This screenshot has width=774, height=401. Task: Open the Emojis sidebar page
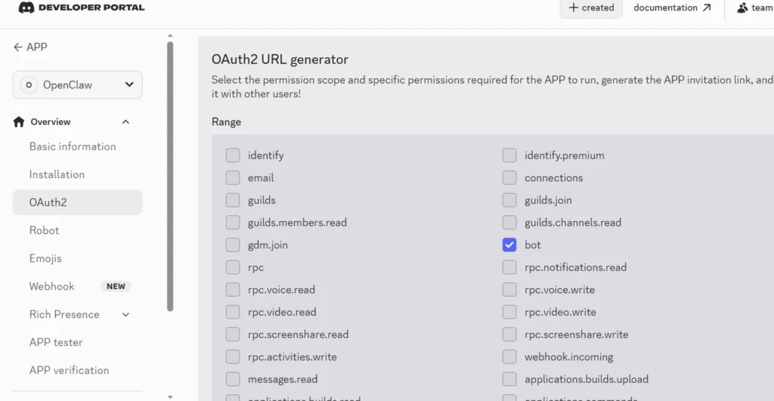pos(45,259)
